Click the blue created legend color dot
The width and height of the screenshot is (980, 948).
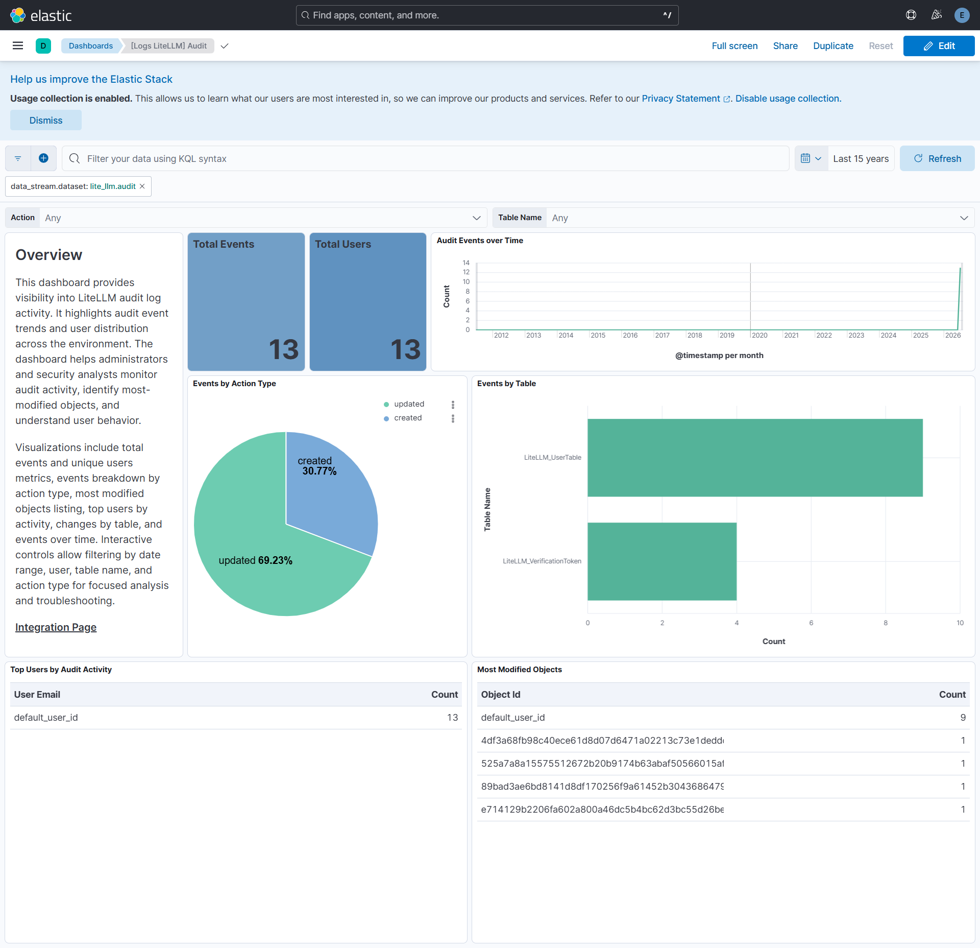386,418
